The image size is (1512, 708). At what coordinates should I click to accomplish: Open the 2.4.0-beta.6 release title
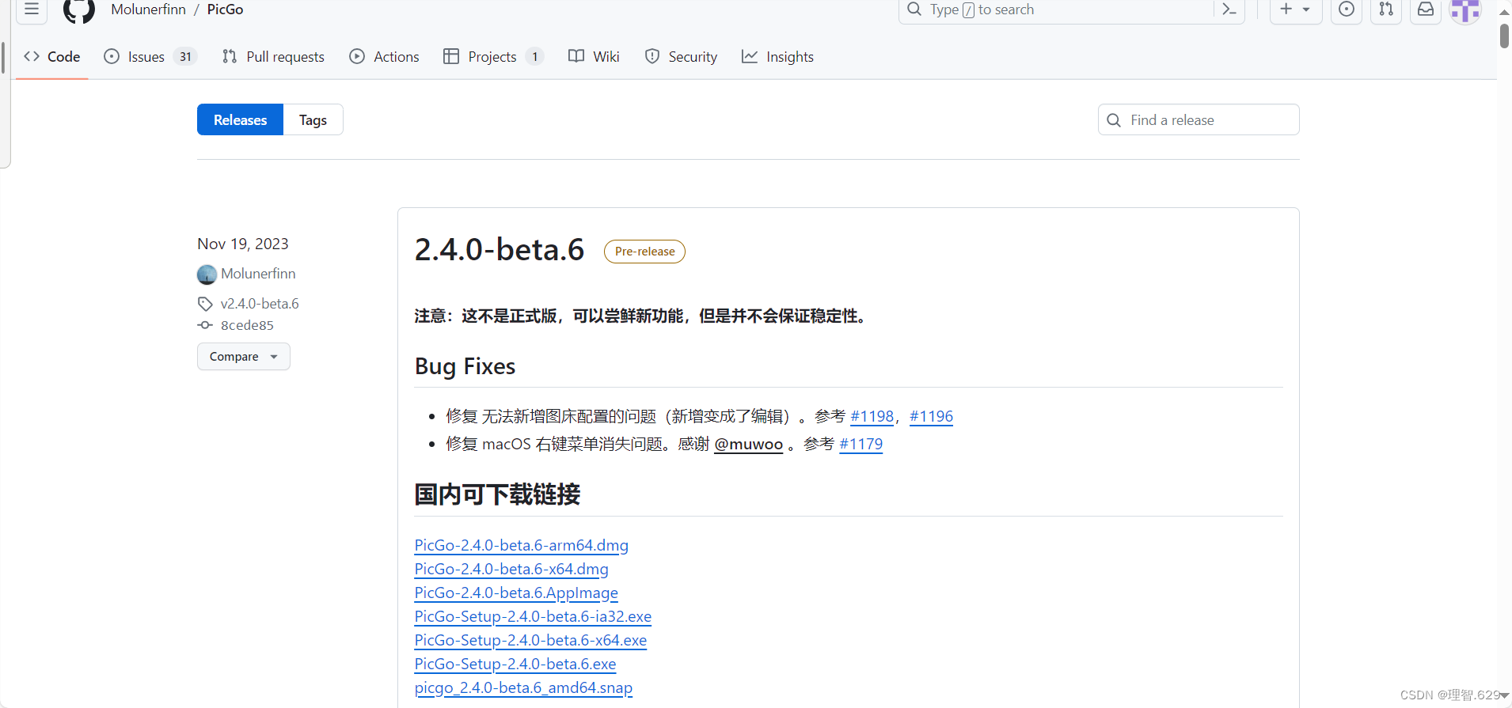pos(500,250)
